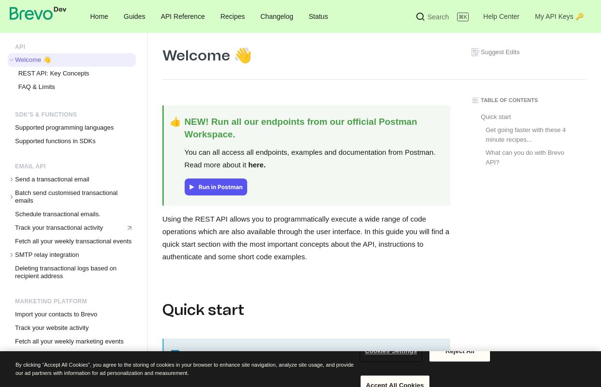Open SMTP relay integration

[47, 255]
